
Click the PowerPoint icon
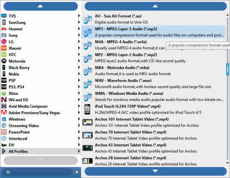pos(4,132)
